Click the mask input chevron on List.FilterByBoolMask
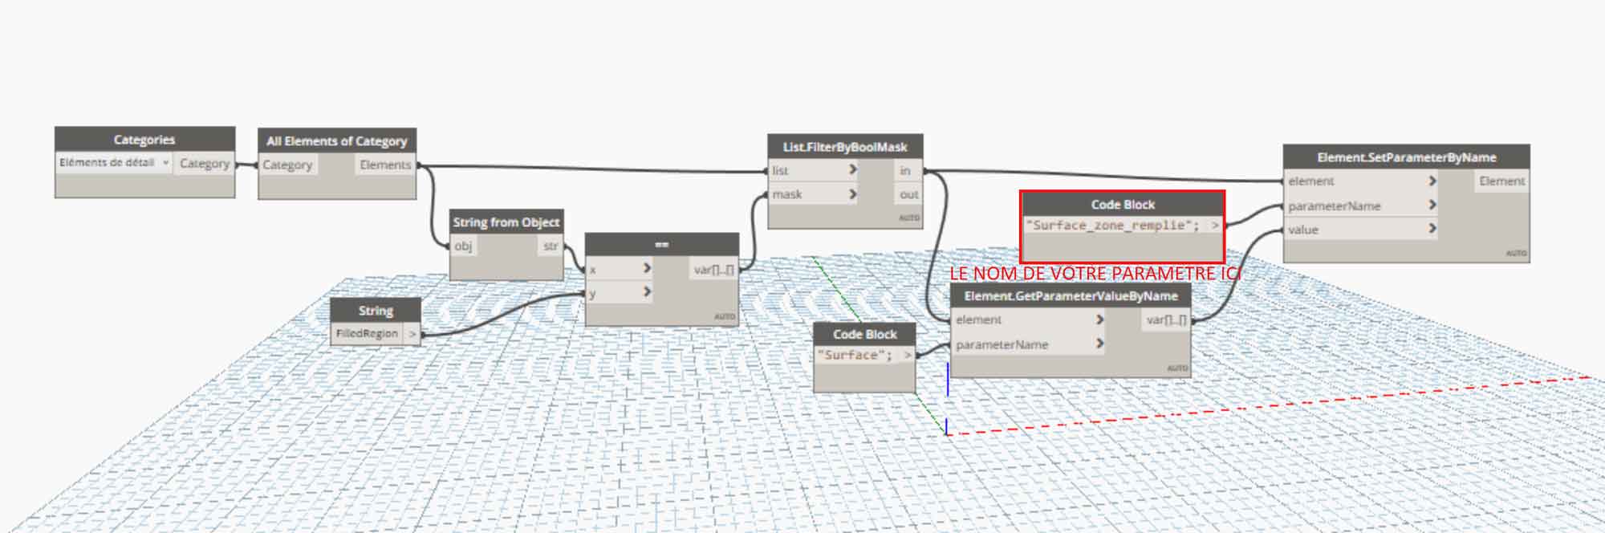This screenshot has height=533, width=1605. [x=852, y=194]
